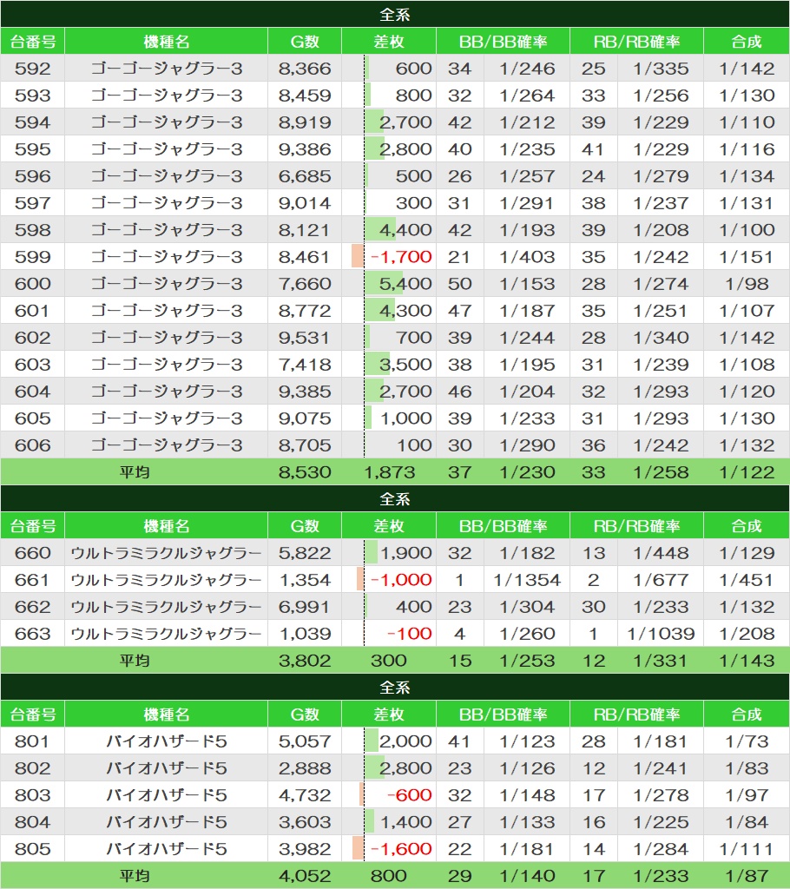Select G count 8,705 in row 606
Screen dimensions: 790x889
pos(305,445)
